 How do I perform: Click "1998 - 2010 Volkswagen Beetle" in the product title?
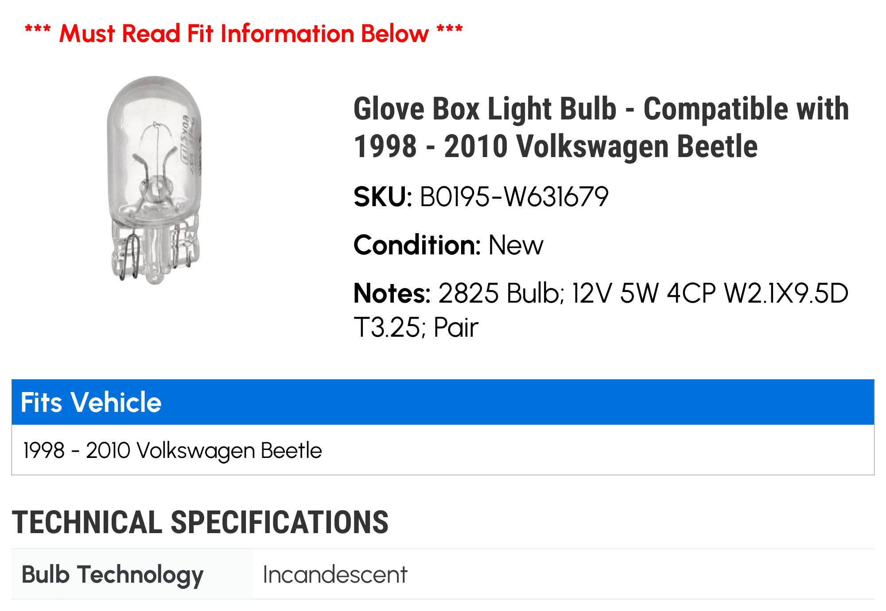click(x=556, y=146)
